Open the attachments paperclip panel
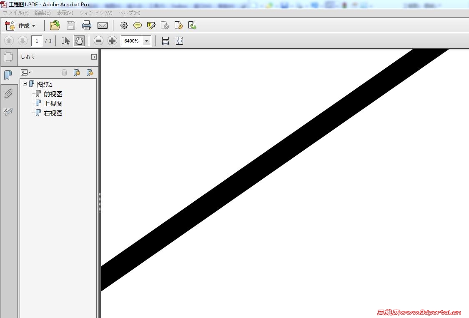 tap(8, 93)
